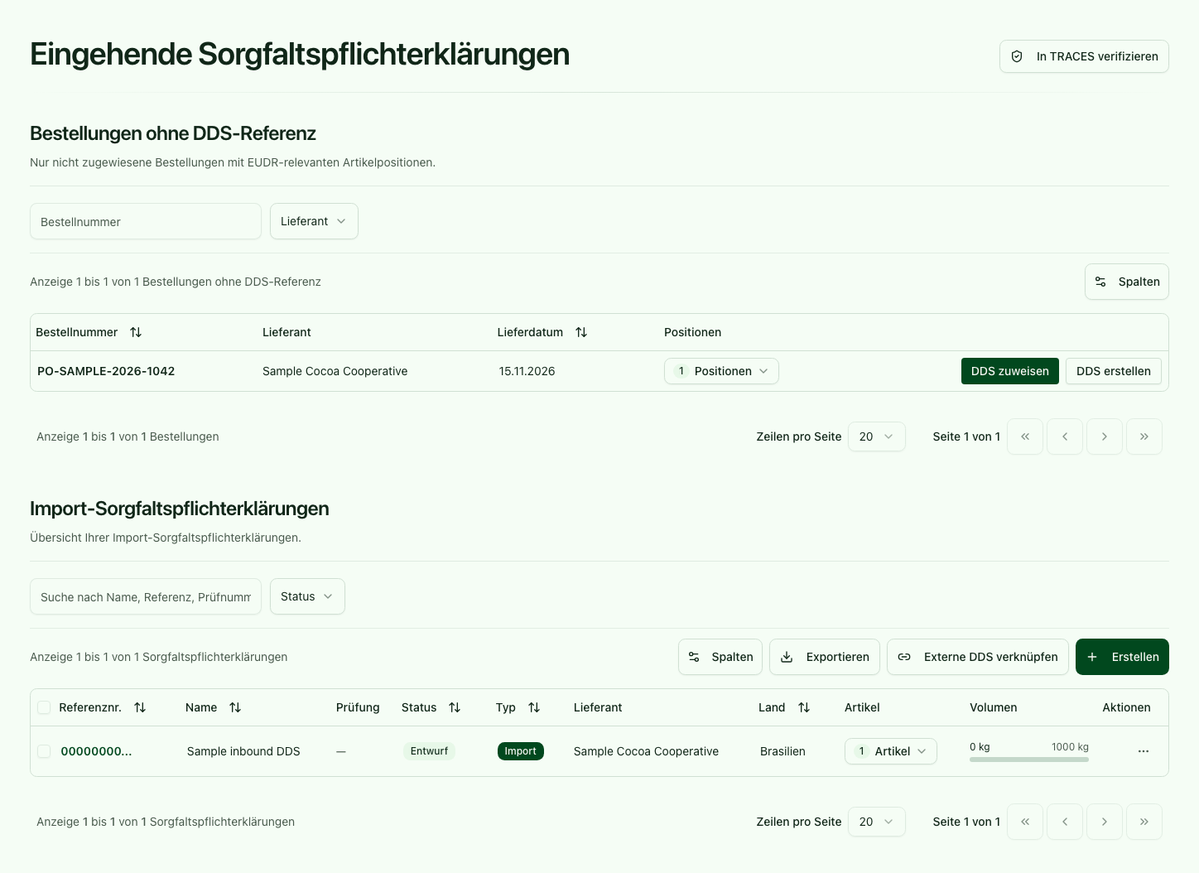Click DDS zuweisen for PO-SAMPLE-2026-1042
Image resolution: width=1199 pixels, height=873 pixels.
1009,371
